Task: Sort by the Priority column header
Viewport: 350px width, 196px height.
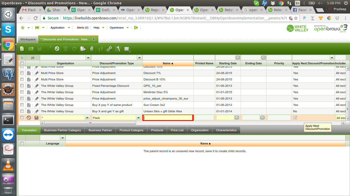Action: point(279,63)
